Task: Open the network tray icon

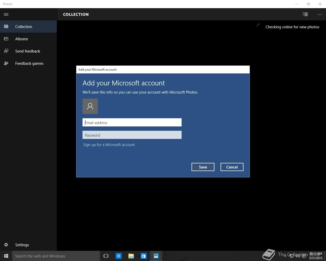Action: 292,256
